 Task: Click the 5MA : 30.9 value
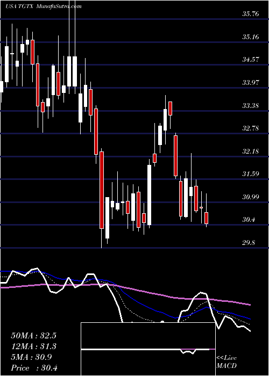coord(31,357)
